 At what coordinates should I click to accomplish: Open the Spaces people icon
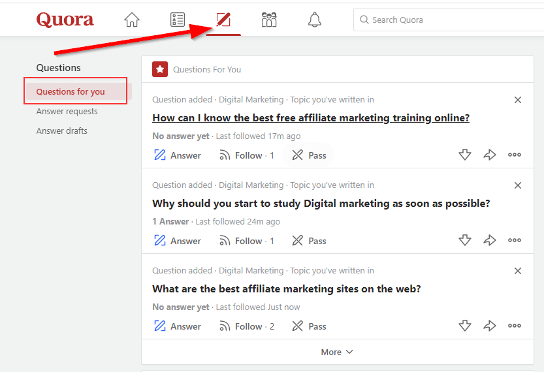(x=269, y=20)
